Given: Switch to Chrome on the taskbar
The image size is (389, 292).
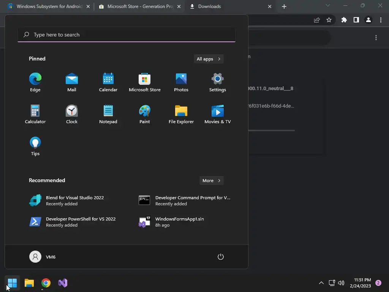Looking at the screenshot, I should (46, 283).
